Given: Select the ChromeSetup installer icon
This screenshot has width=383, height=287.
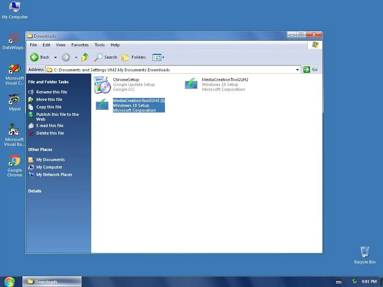Looking at the screenshot, I should click(x=102, y=85).
